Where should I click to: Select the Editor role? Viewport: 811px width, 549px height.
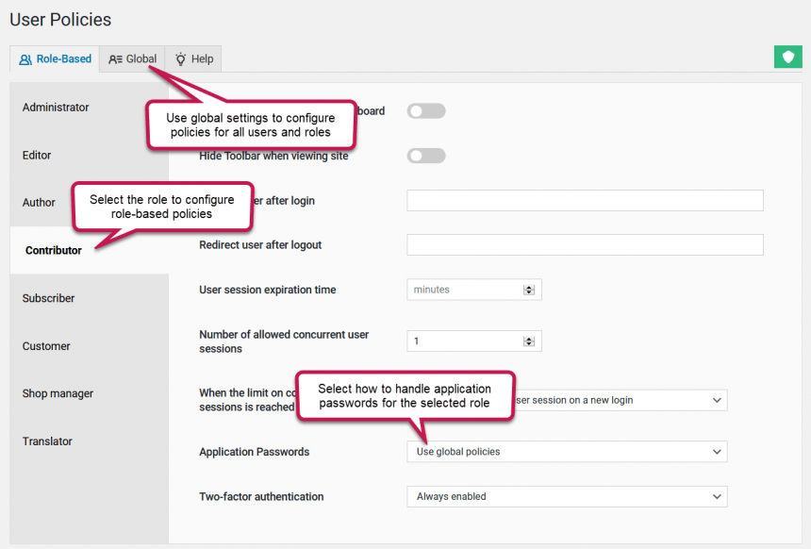(36, 155)
